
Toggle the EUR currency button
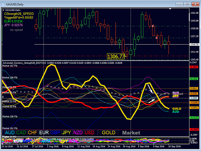44,133
